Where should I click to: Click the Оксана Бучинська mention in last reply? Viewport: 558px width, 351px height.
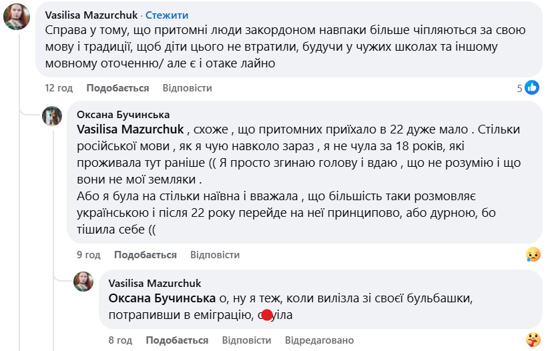point(162,297)
